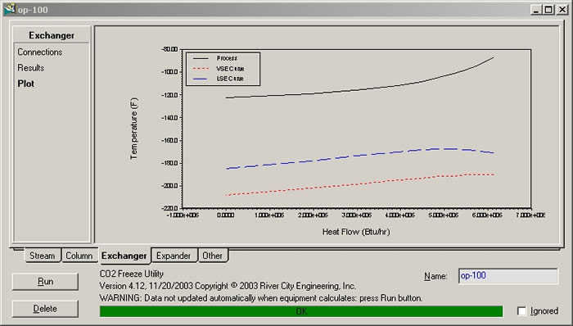This screenshot has height=326, width=573.
Task: Click the Version 4.12 copyright line
Action: click(228, 286)
